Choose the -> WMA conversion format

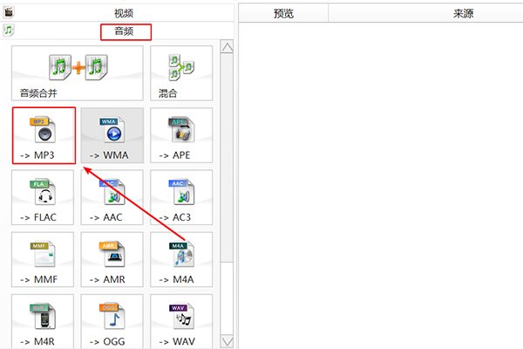point(112,135)
